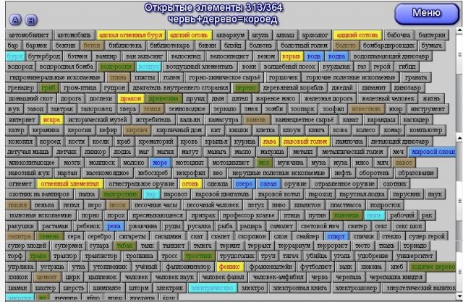Pick the металлический голем element
The width and height of the screenshot is (463, 302).
(352, 152)
